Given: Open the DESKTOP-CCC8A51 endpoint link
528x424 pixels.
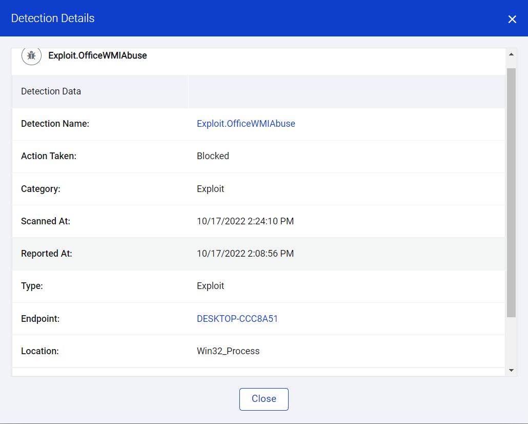Looking at the screenshot, I should (x=237, y=318).
